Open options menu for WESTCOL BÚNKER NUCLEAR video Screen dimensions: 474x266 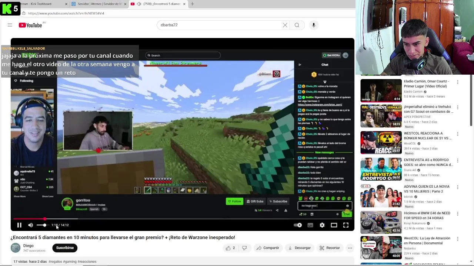point(458,134)
